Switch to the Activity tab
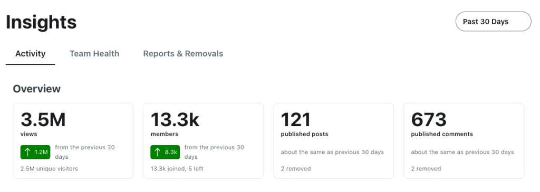The height and width of the screenshot is (192, 540). [x=30, y=54]
